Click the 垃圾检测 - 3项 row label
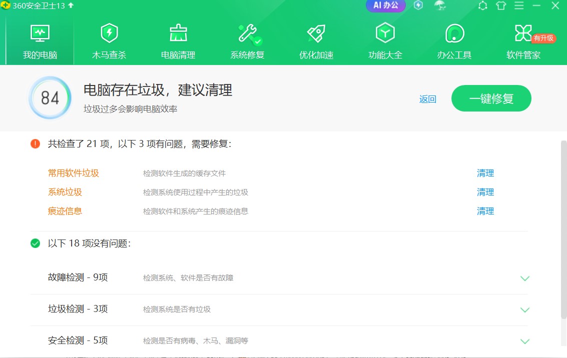 pos(78,309)
